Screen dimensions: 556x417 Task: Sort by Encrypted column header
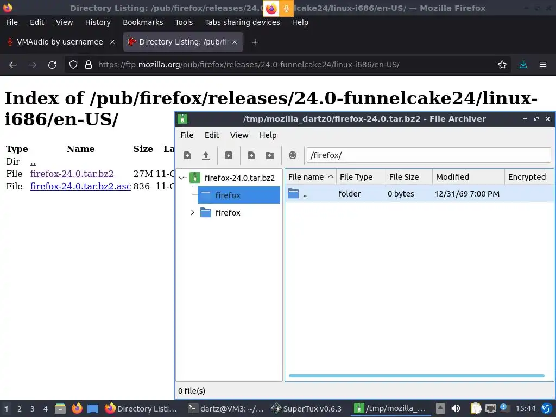[x=529, y=177]
